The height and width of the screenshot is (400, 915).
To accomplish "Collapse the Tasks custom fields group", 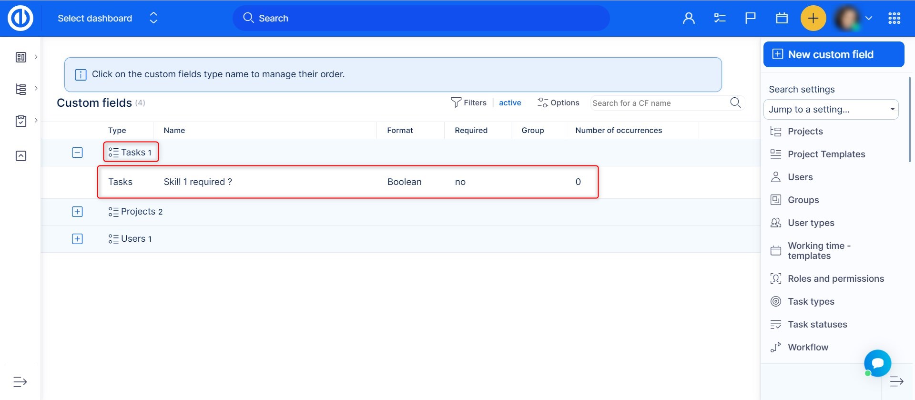I will click(x=77, y=153).
